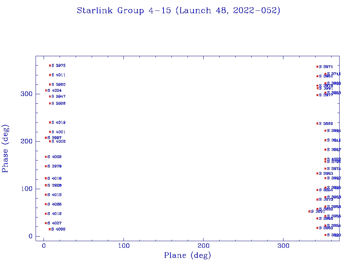Click the S 4001 label text
The width and height of the screenshot is (357, 268).
[59, 132]
